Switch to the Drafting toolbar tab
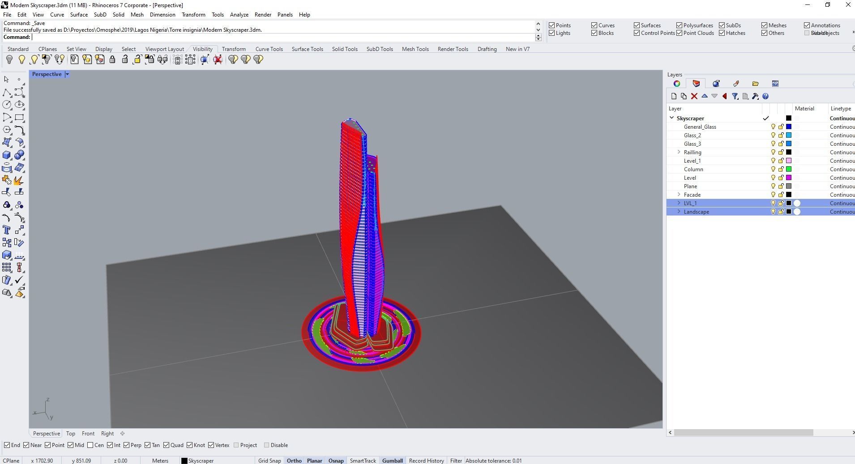Image resolution: width=855 pixels, height=464 pixels. pyautogui.click(x=487, y=49)
